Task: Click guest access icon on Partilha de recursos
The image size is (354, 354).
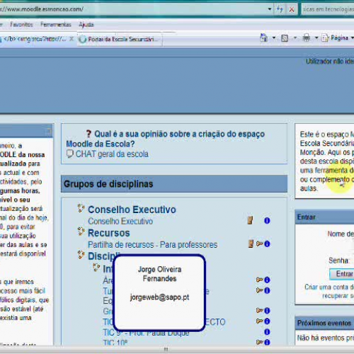Action: click(251, 244)
